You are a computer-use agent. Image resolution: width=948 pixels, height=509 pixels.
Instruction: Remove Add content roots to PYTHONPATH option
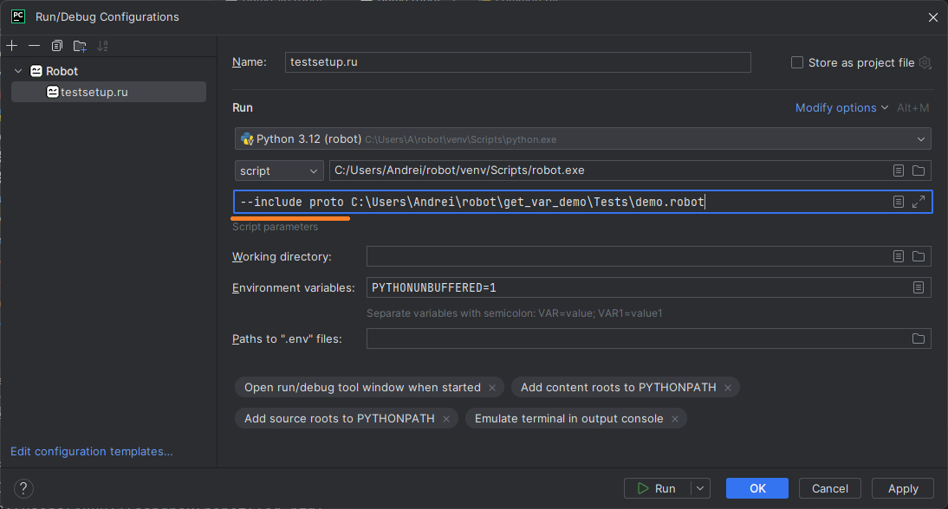coord(728,388)
